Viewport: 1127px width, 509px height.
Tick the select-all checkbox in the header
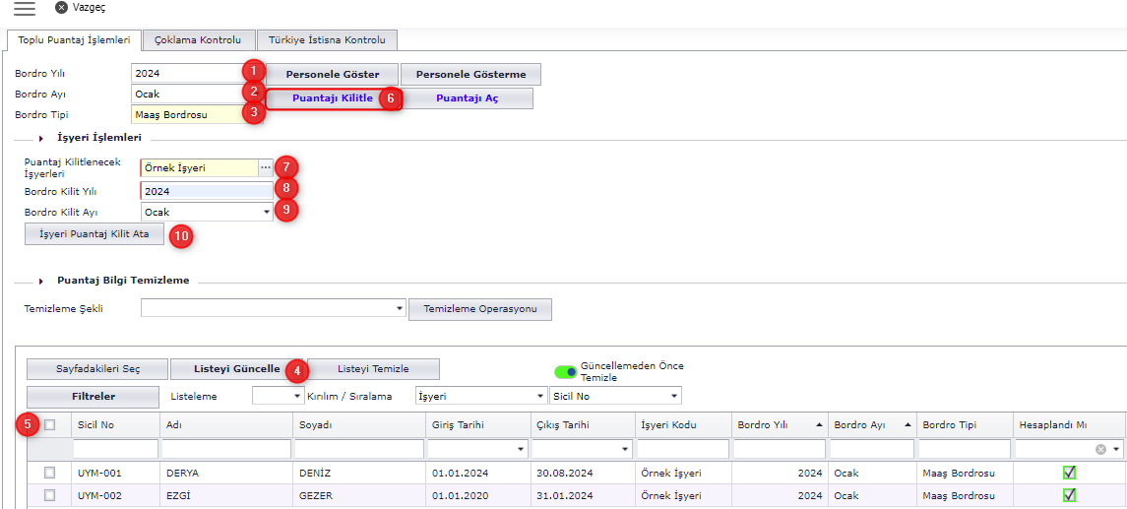pos(49,425)
